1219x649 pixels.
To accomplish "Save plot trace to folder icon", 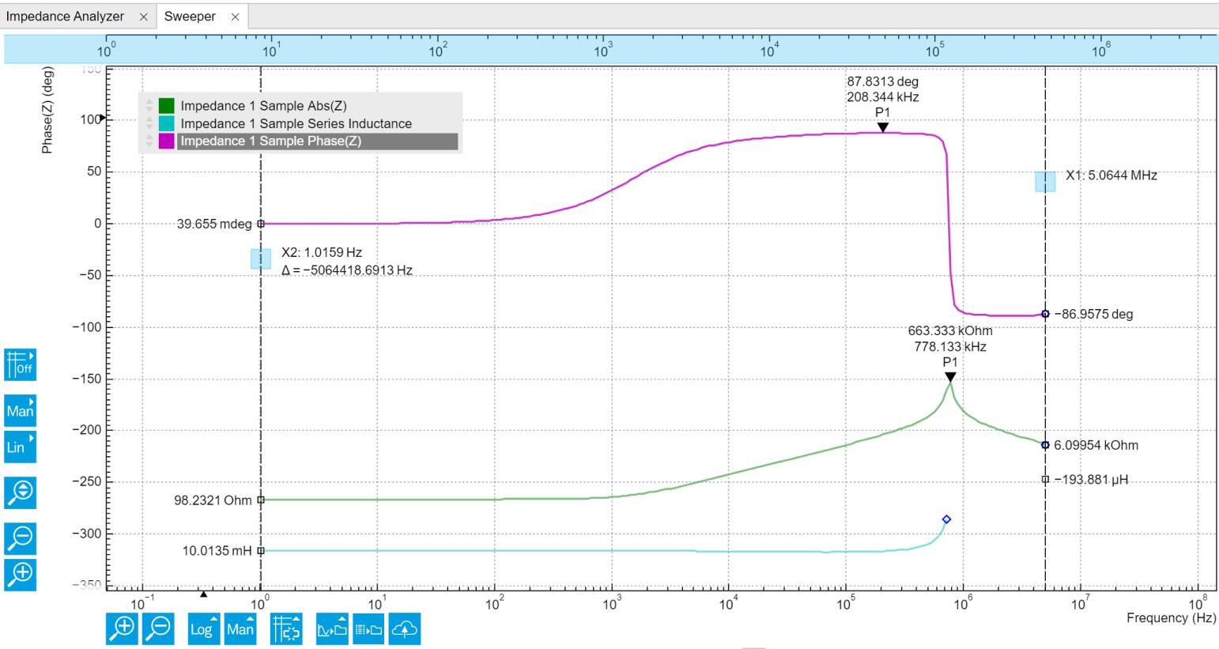I will 332,628.
